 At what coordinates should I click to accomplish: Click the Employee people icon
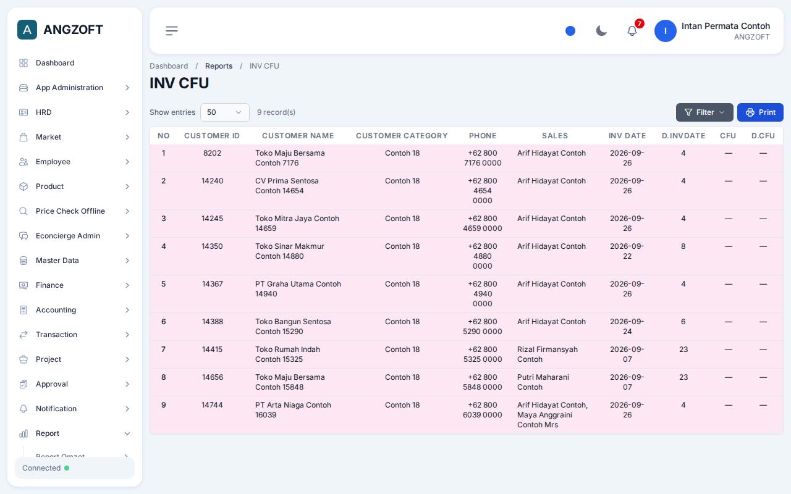[23, 162]
